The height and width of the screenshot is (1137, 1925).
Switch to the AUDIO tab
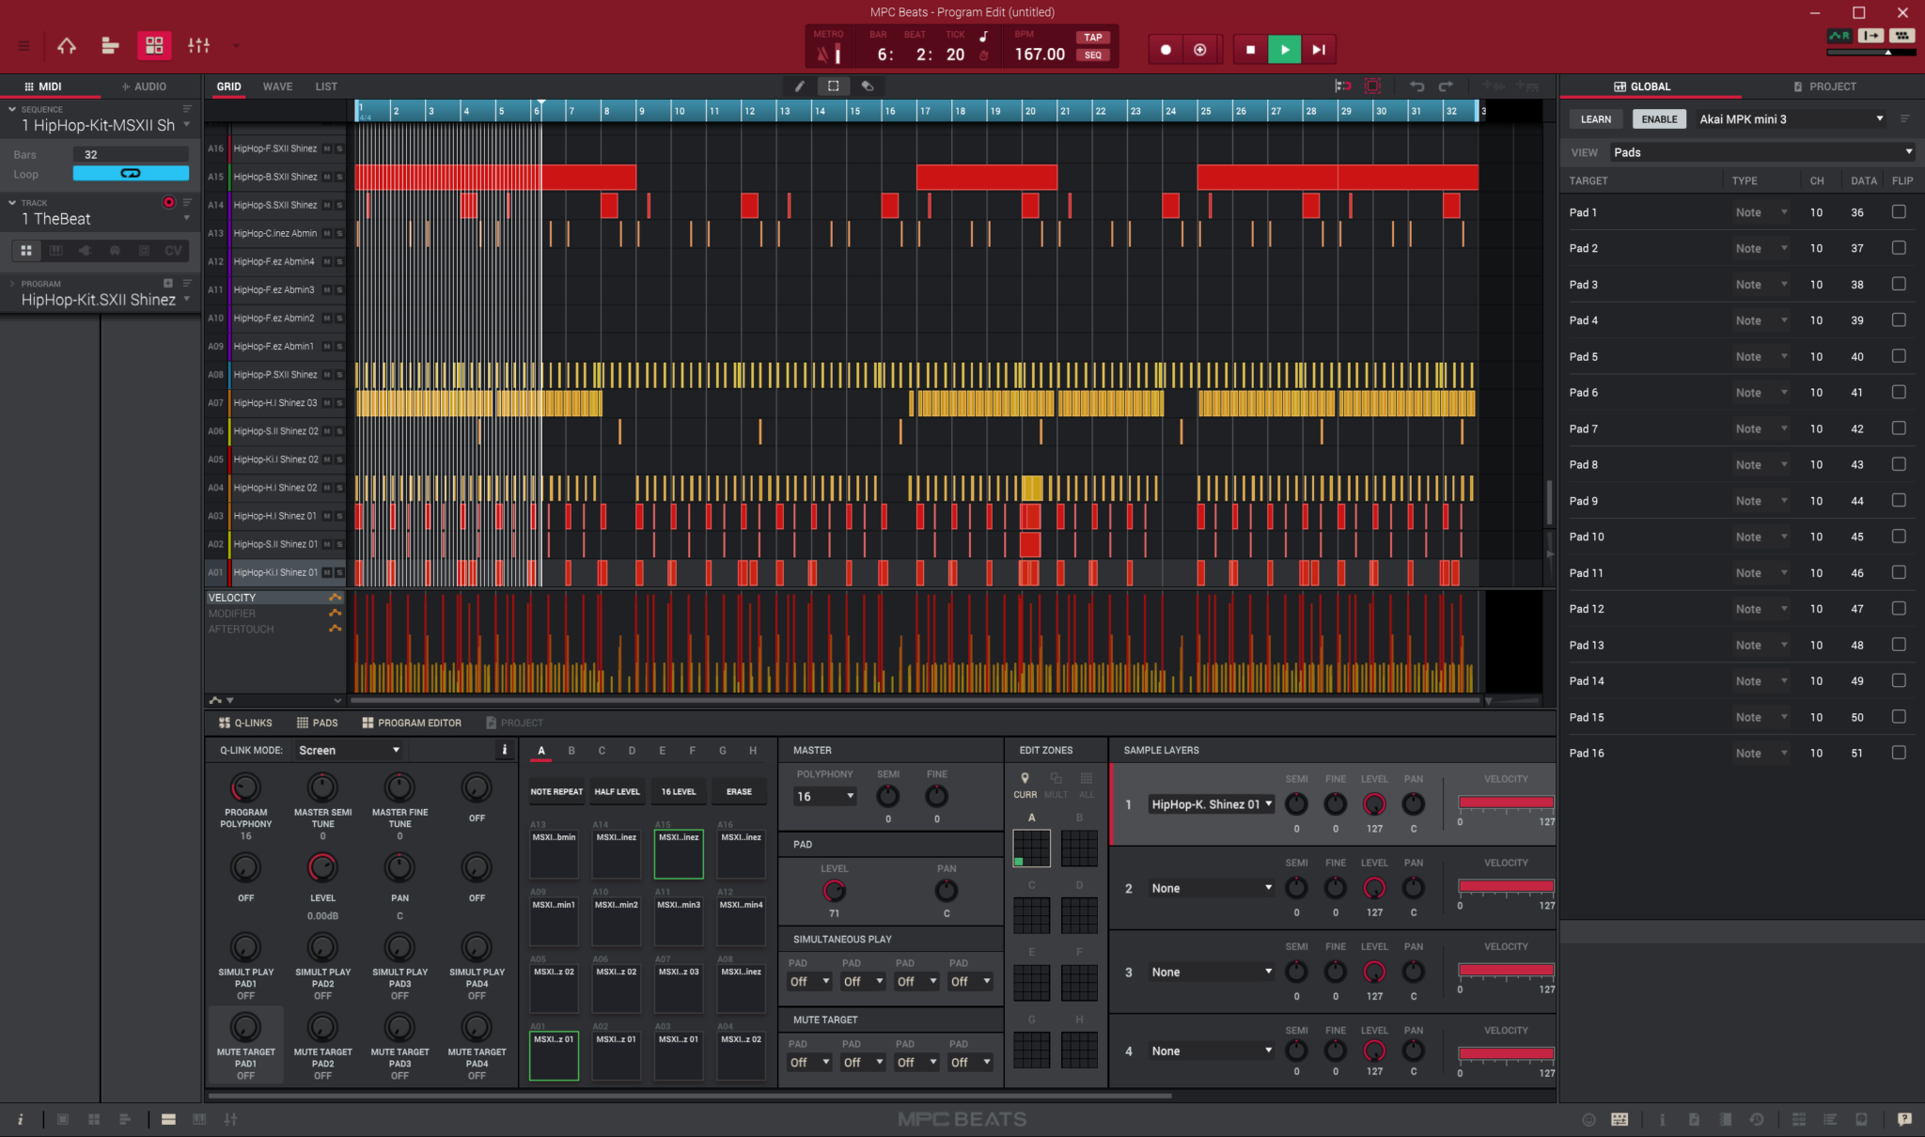[x=147, y=86]
